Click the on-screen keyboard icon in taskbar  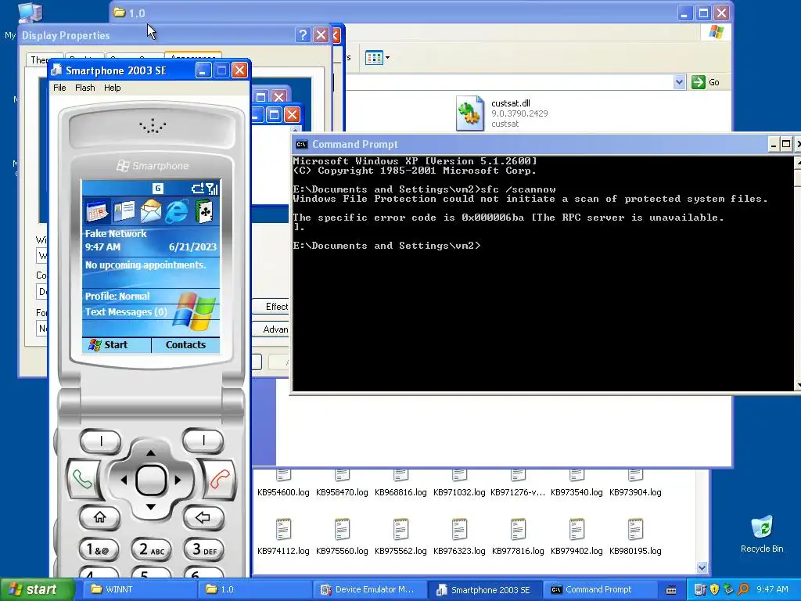672,590
